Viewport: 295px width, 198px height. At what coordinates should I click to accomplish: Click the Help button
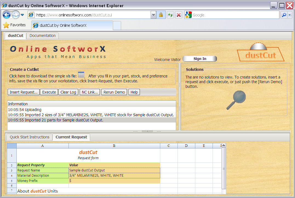tap(134, 92)
